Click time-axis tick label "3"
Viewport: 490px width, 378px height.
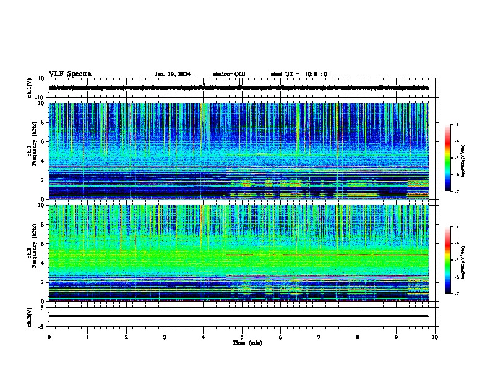point(165,337)
